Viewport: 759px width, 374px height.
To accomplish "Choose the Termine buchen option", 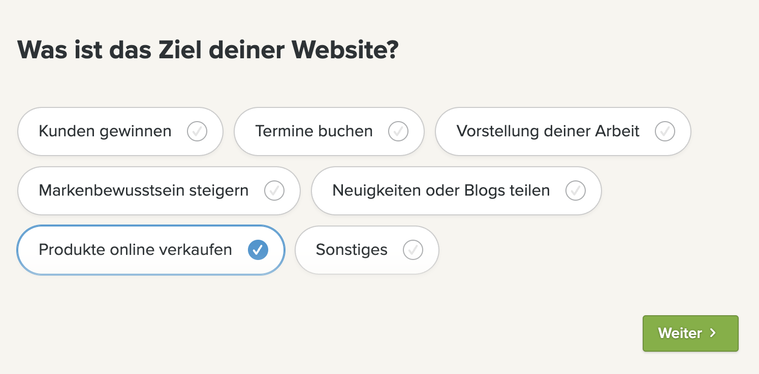I will pyautogui.click(x=329, y=131).
